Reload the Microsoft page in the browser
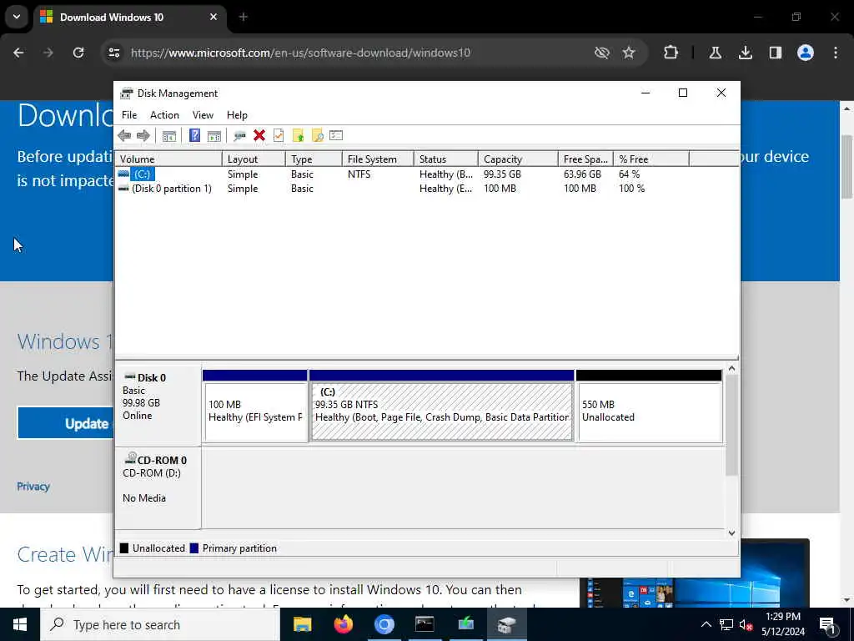Image resolution: width=854 pixels, height=641 pixels. coord(78,53)
